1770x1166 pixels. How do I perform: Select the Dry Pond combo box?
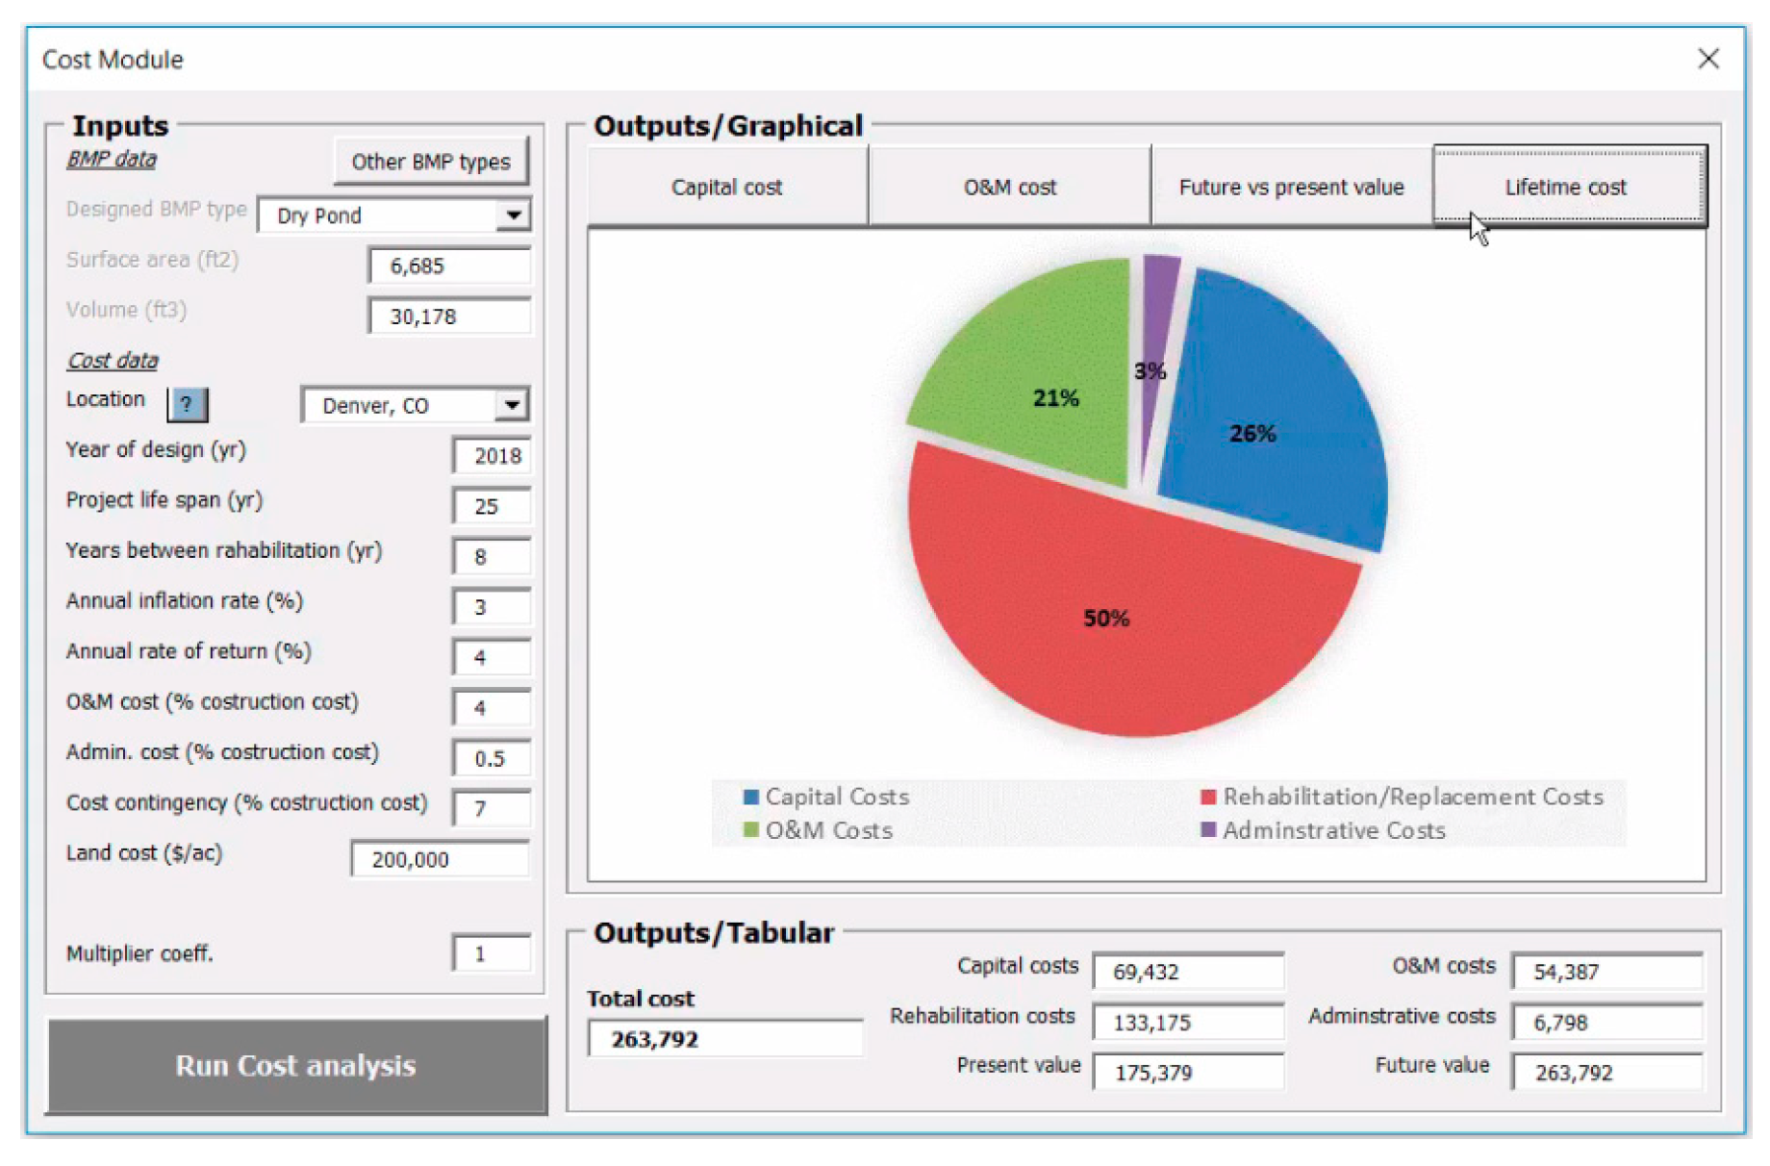pos(394,215)
